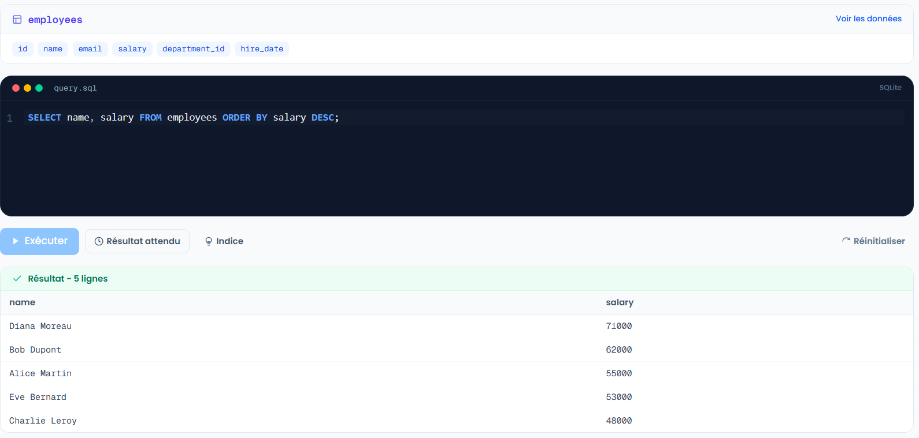The height and width of the screenshot is (438, 919).
Task: Click the query.sql file name
Action: 75,88
